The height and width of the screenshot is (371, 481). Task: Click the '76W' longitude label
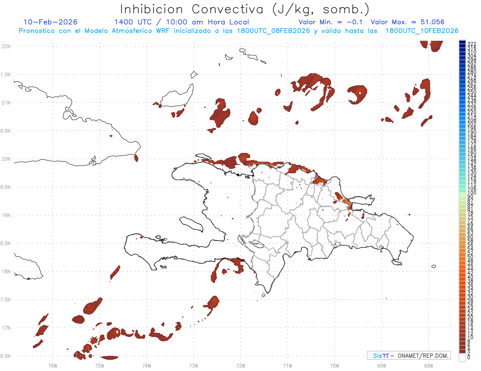point(53,365)
